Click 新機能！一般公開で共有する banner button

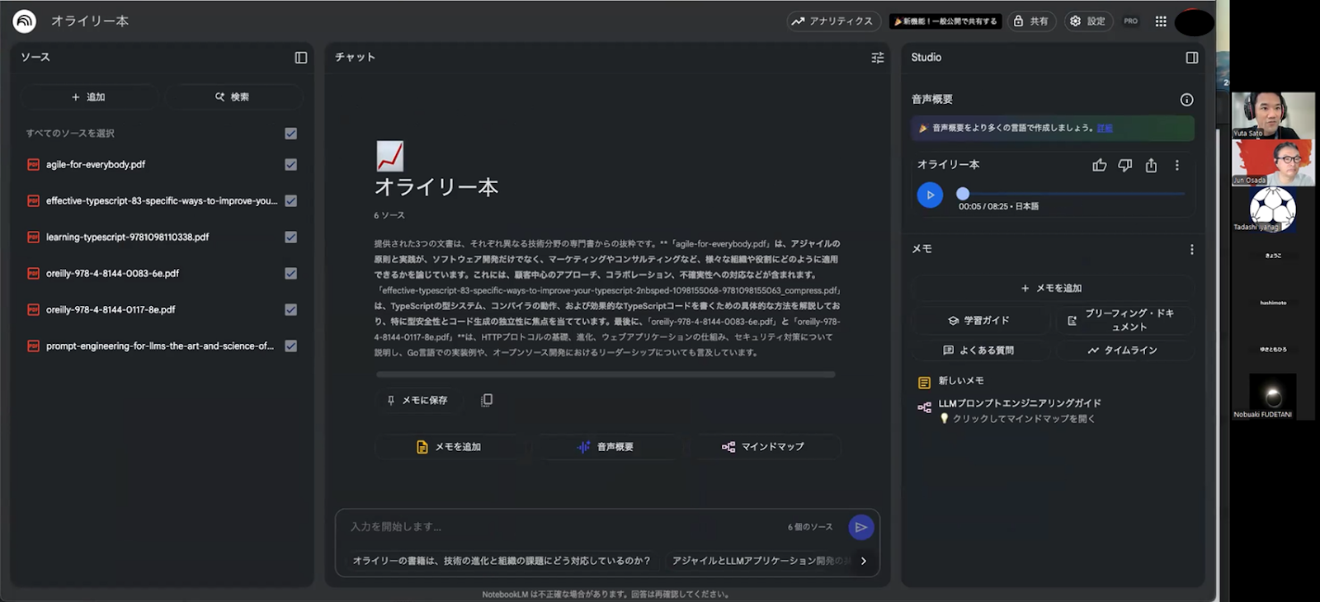click(945, 21)
